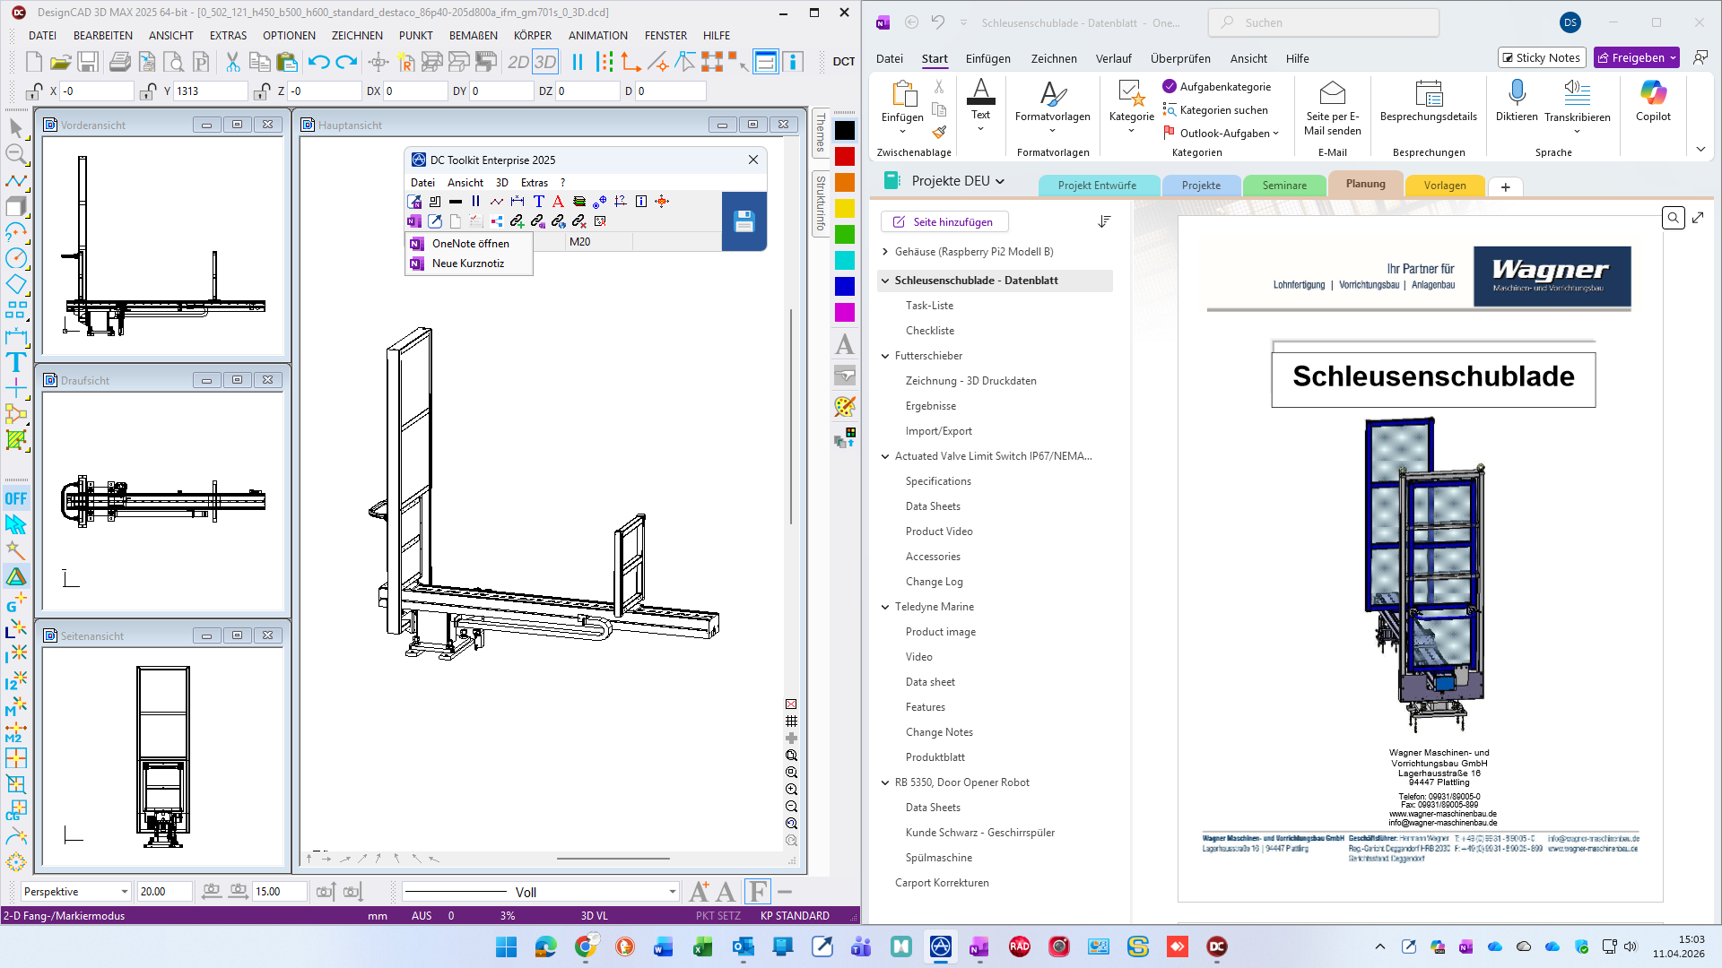This screenshot has height=968, width=1722.
Task: Open the Perspektive view dropdown
Action: tap(124, 892)
